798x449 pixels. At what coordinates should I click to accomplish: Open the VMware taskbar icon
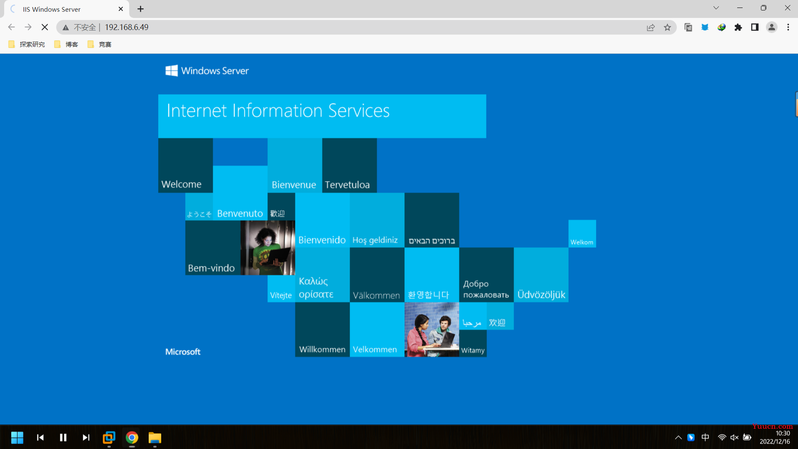[109, 437]
